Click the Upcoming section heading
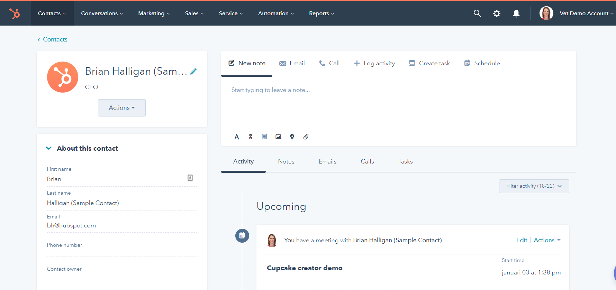Image resolution: width=616 pixels, height=290 pixels. pyautogui.click(x=281, y=206)
